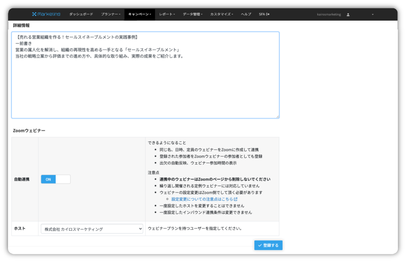The image size is (405, 266).
Task: Open the キャンペーン menu
Action: (x=139, y=14)
